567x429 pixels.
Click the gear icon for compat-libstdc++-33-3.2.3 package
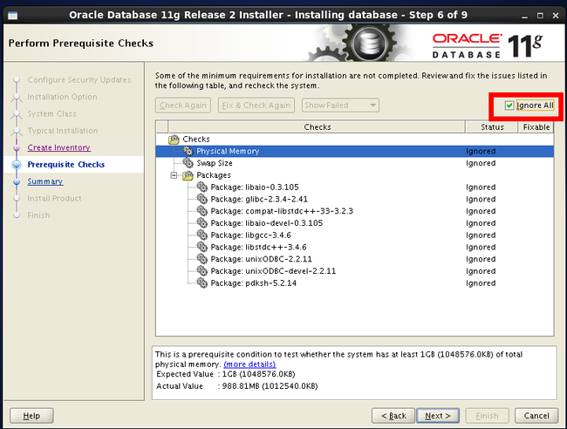point(202,211)
